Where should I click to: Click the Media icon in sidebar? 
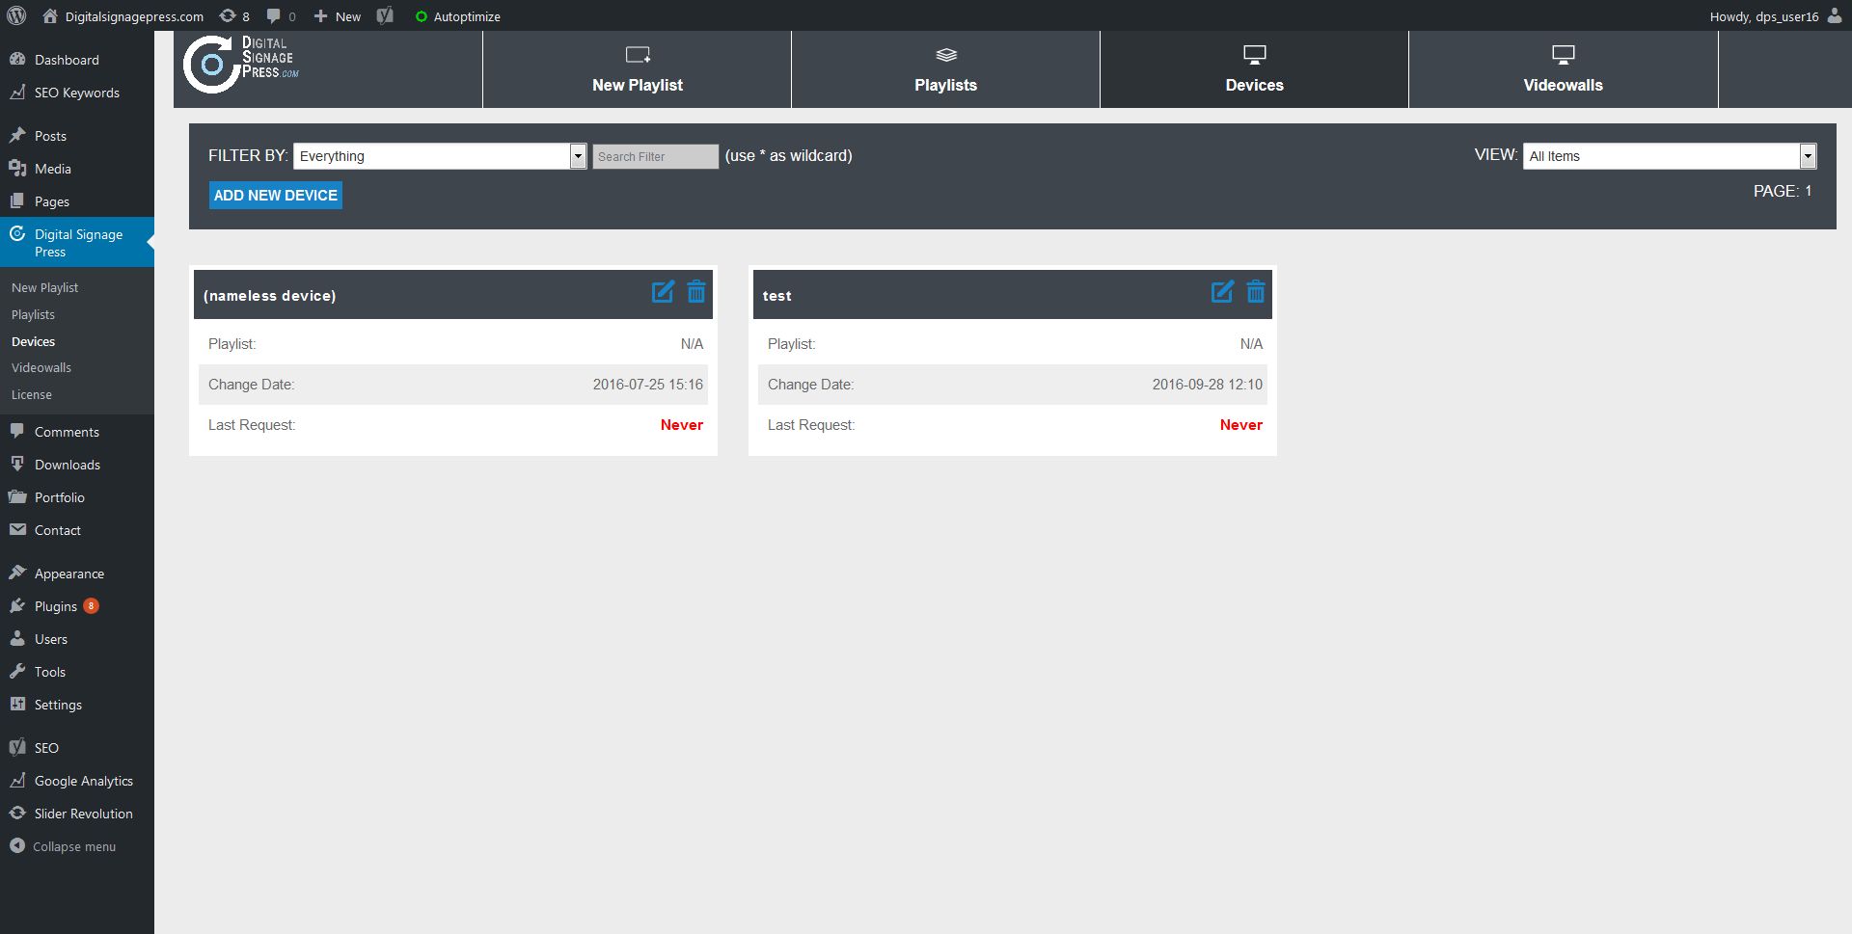tap(17, 169)
